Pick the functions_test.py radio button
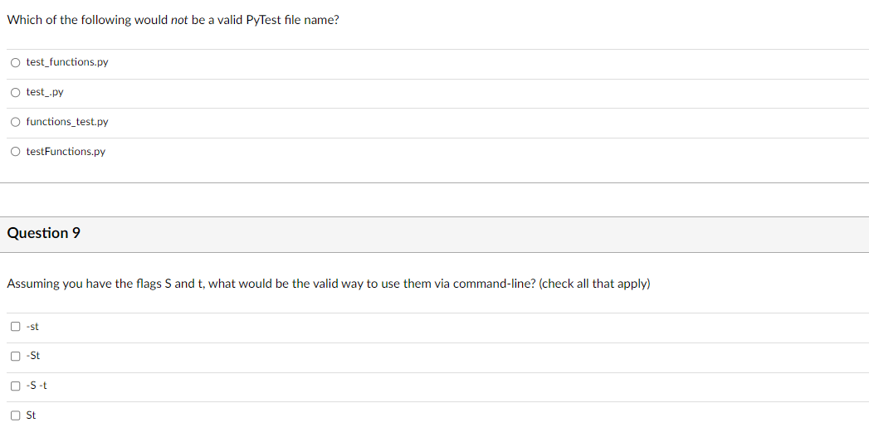Screen dimensions: 869x442 tap(16, 122)
